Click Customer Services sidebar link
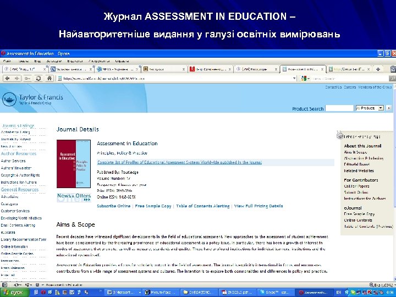 click(15, 211)
